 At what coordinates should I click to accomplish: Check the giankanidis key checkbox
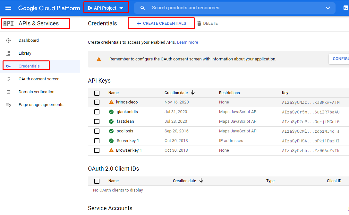pyautogui.click(x=97, y=112)
